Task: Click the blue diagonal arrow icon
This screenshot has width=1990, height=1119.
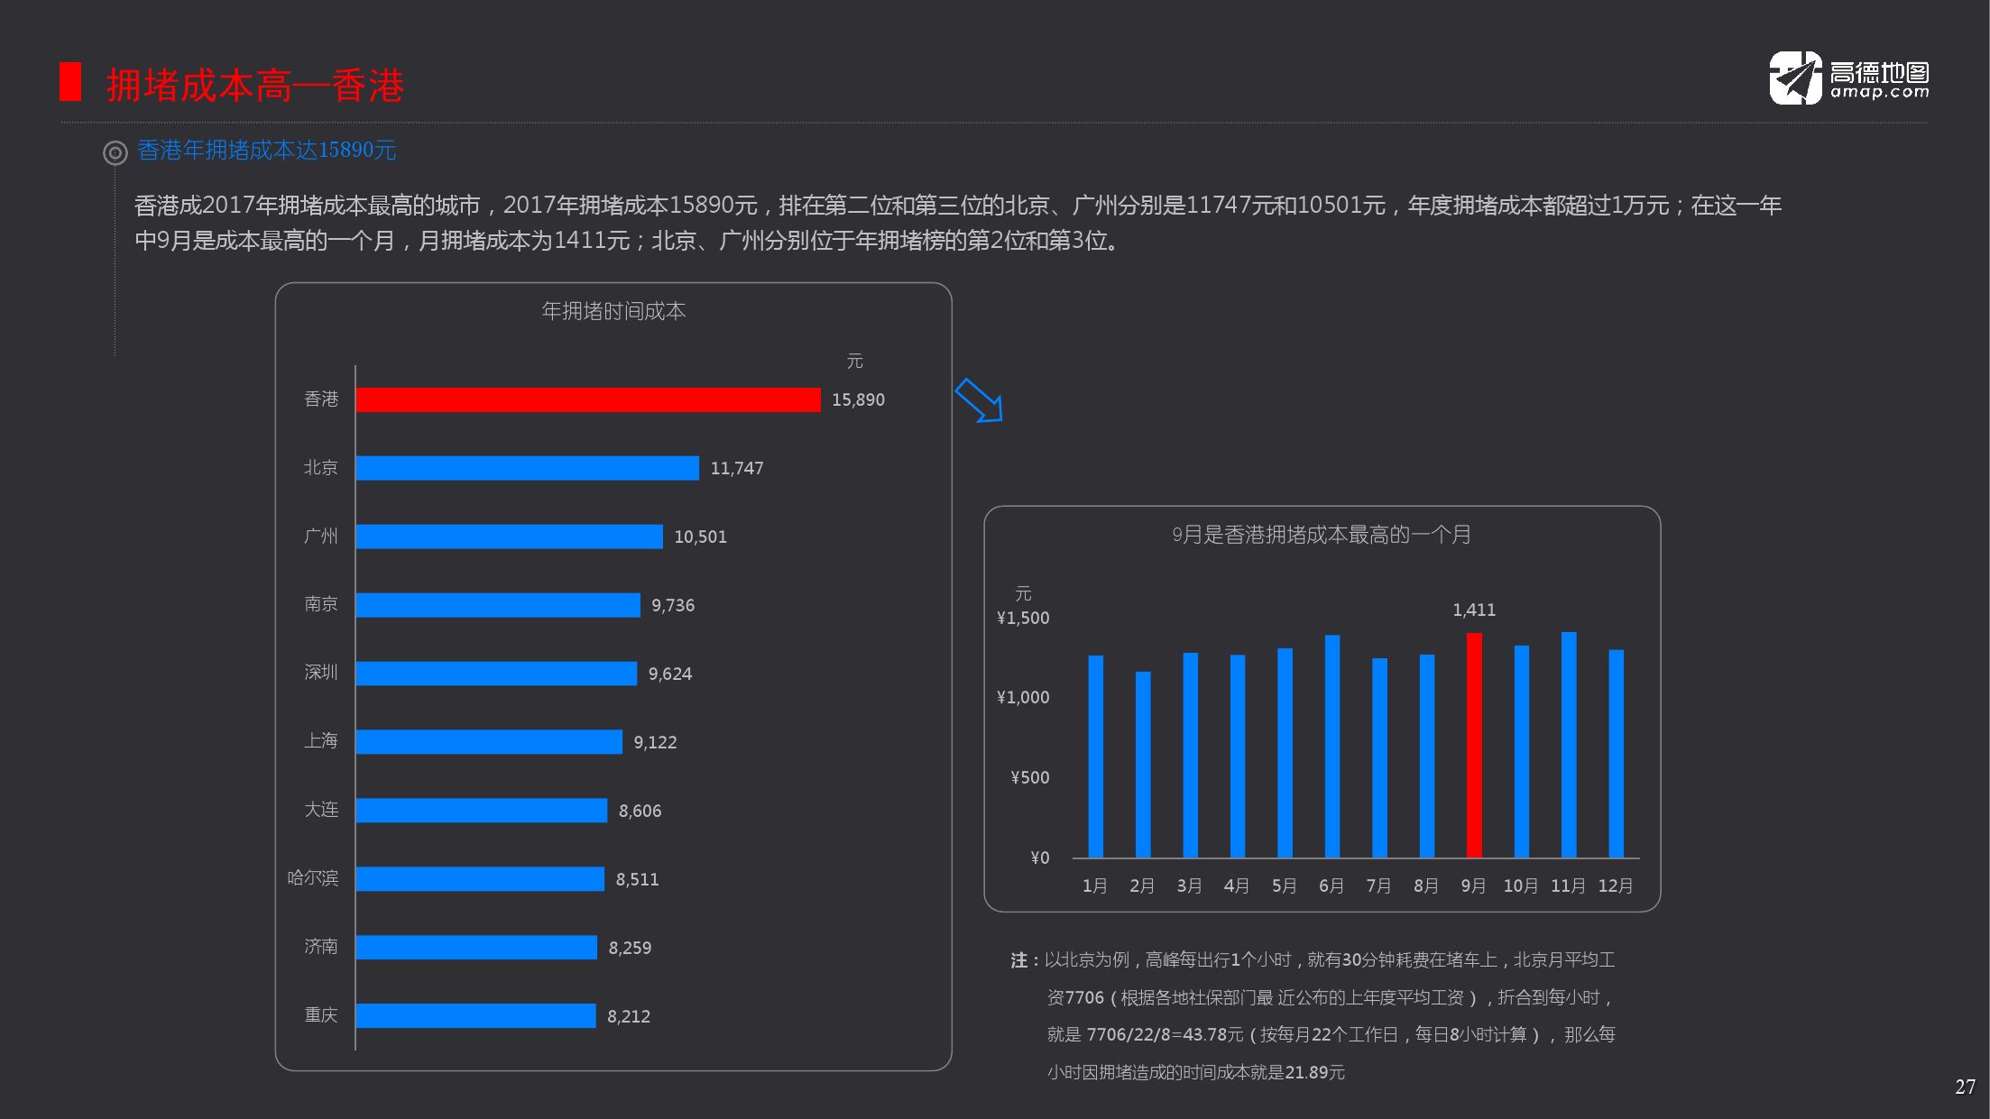Action: 979,399
